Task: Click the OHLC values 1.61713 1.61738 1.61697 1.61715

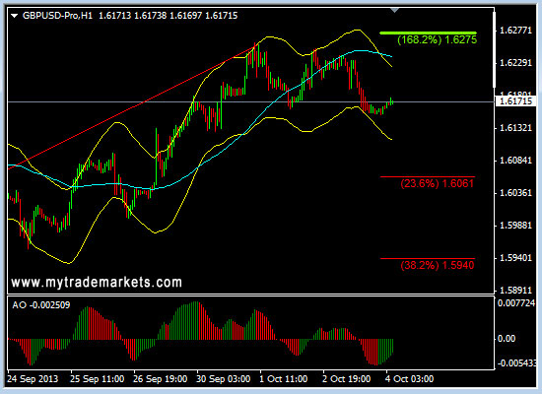Action: (x=169, y=16)
